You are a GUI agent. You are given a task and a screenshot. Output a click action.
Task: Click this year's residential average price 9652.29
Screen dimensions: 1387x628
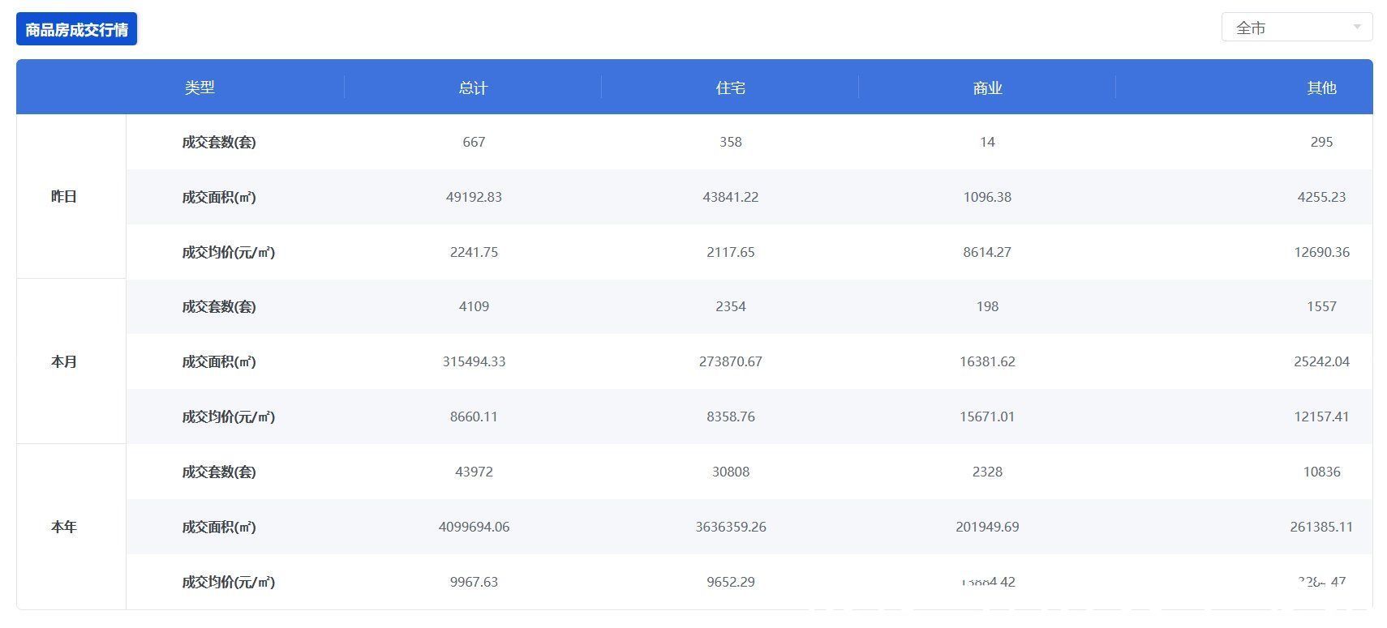tap(731, 582)
